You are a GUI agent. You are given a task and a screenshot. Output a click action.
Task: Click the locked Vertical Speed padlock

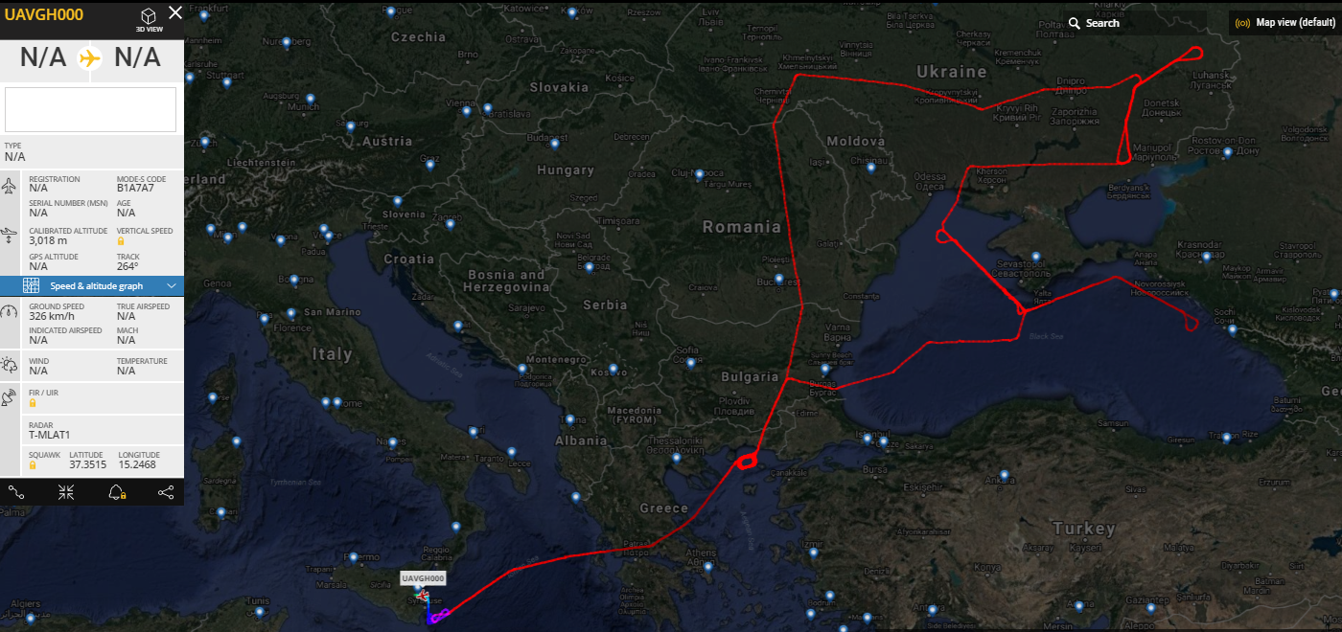121,241
